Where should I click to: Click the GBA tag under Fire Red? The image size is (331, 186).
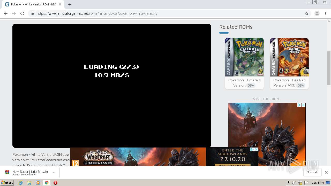[300, 86]
